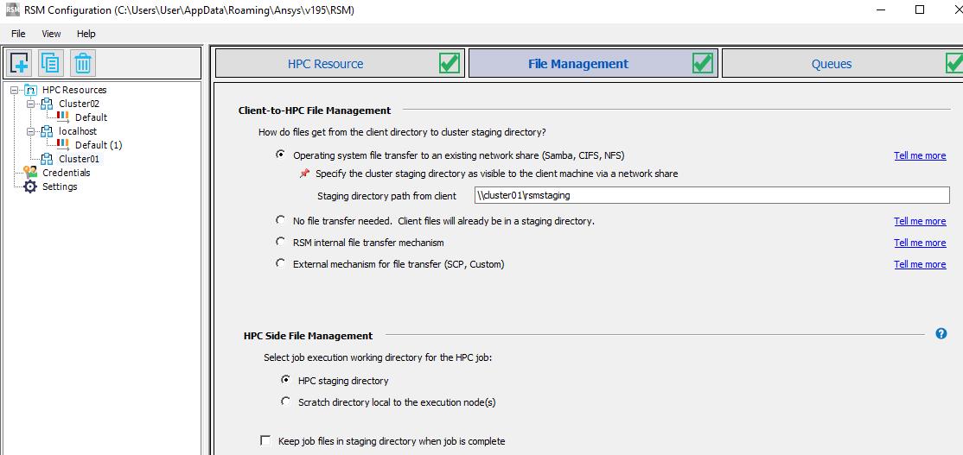The height and width of the screenshot is (455, 963).
Task: Click the Cluster01 cluster icon
Action: click(x=47, y=159)
